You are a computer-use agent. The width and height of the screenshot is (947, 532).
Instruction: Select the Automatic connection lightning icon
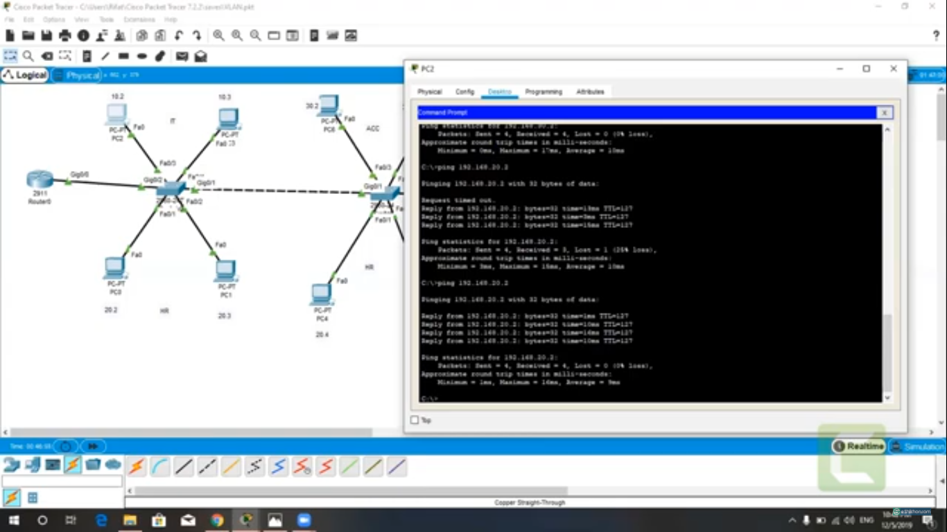coord(136,466)
